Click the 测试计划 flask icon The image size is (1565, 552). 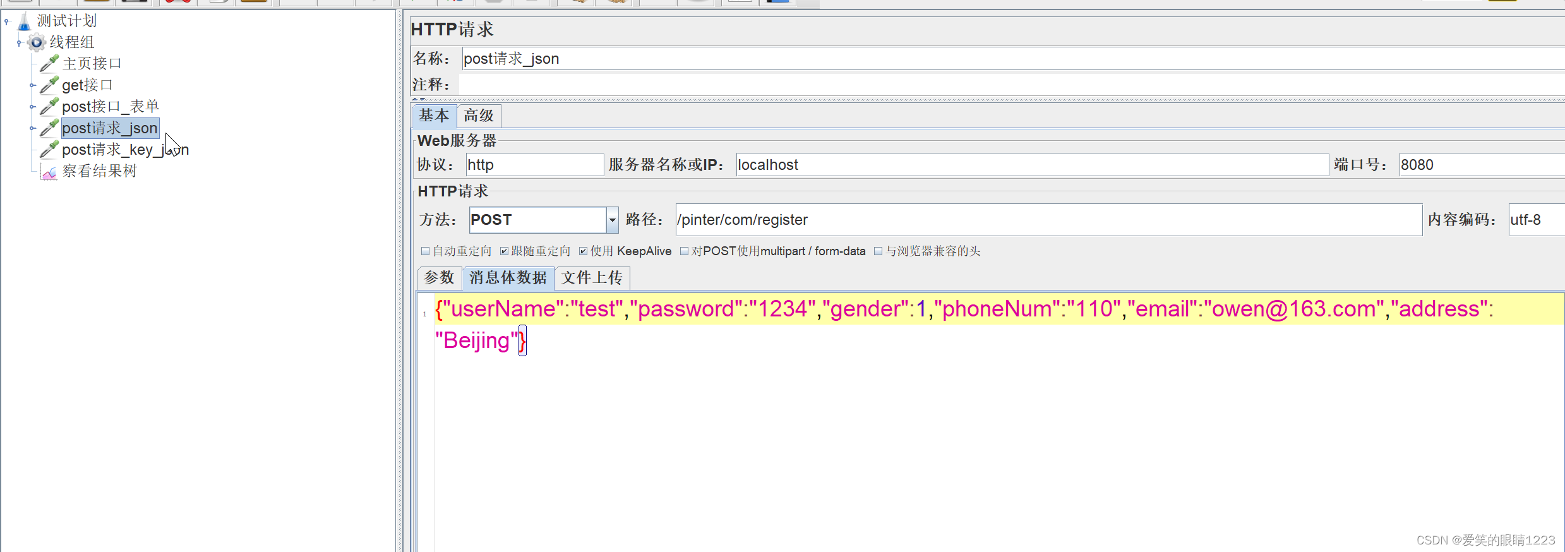coord(24,21)
